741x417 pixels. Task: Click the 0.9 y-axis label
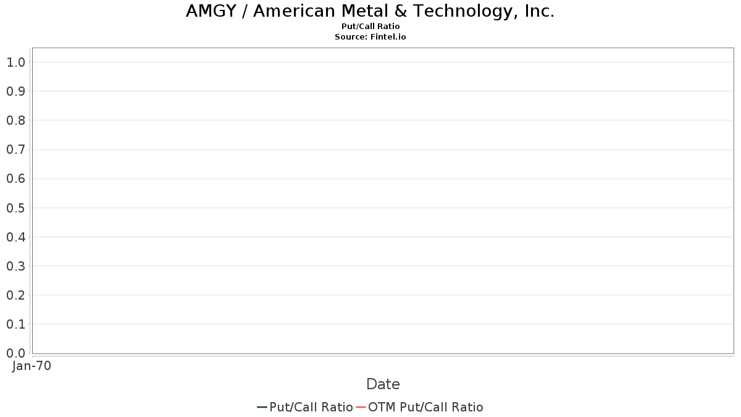(16, 91)
